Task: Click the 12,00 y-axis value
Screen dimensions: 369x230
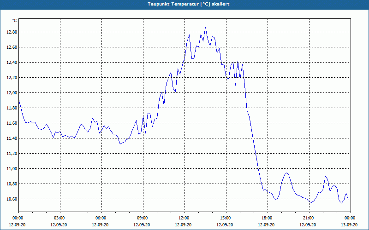Action: pyautogui.click(x=12, y=93)
